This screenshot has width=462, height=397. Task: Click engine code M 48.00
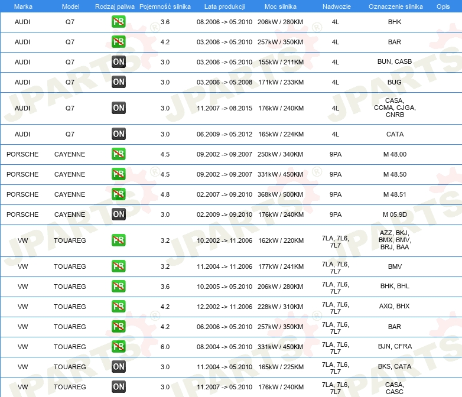coord(395,154)
